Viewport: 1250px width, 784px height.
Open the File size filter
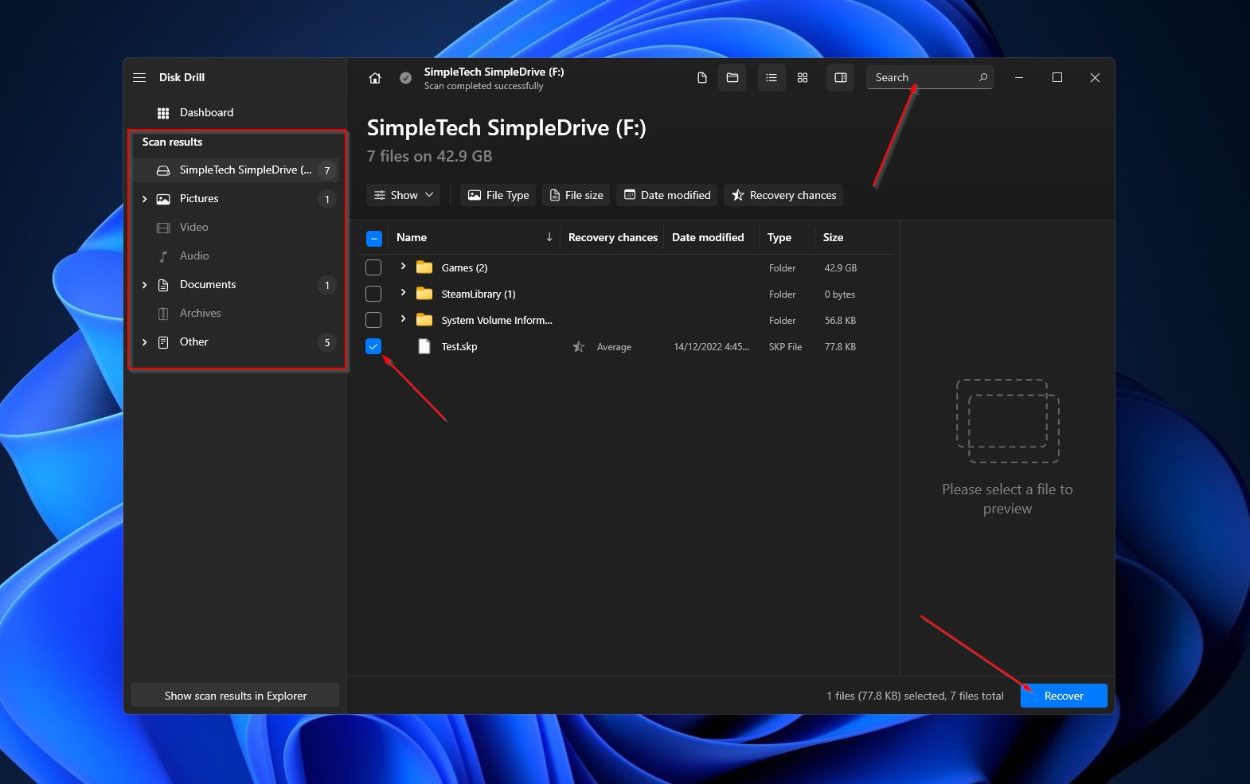[576, 195]
